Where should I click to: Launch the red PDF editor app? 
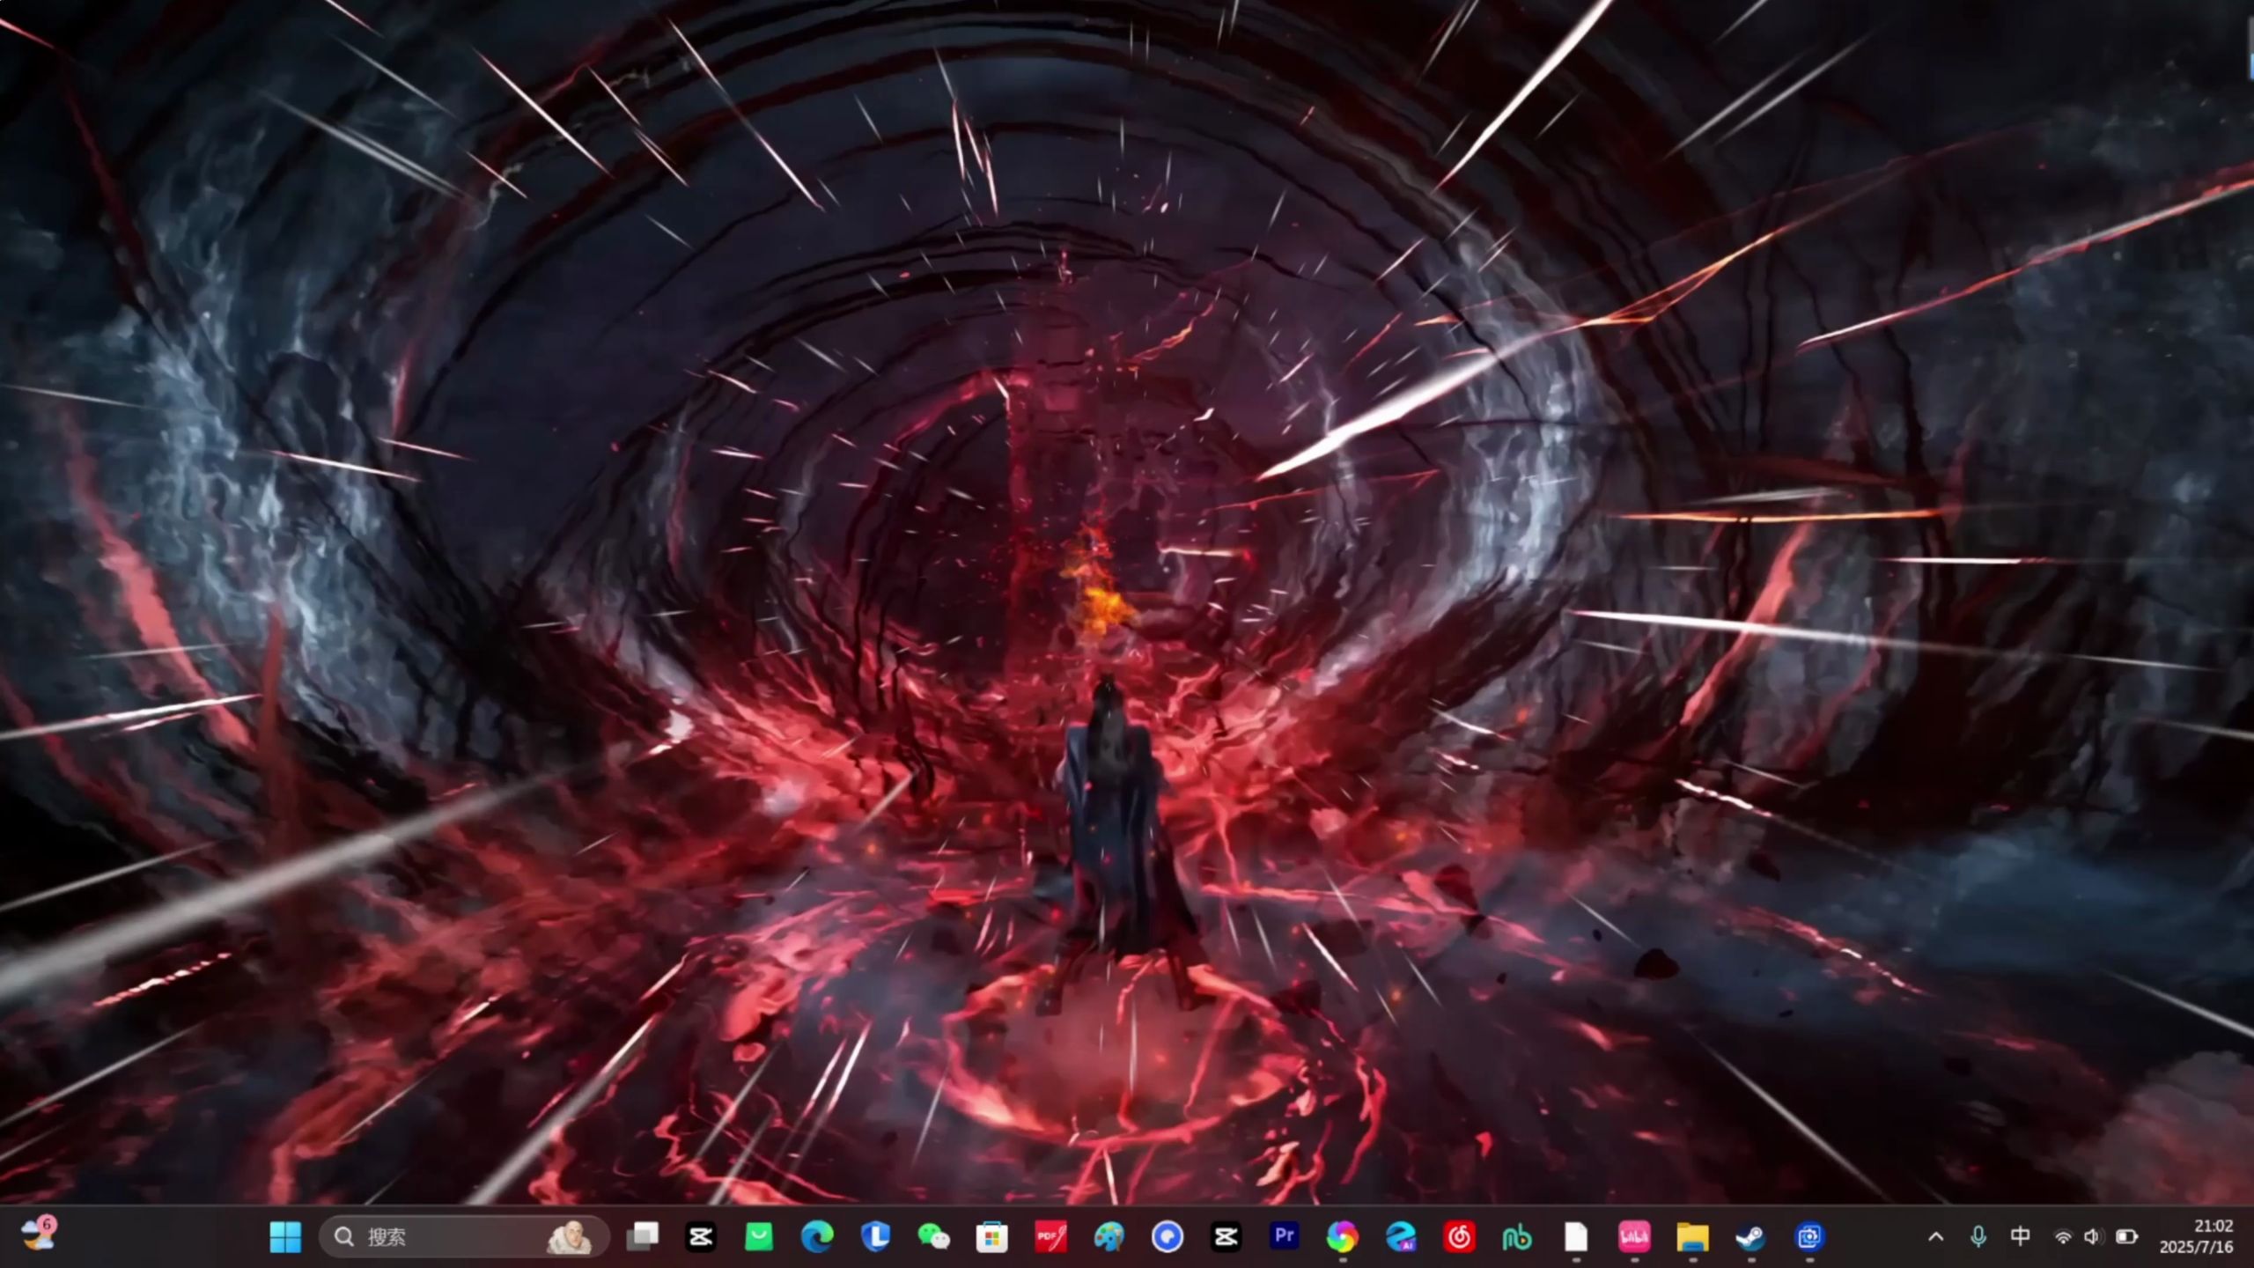tap(1050, 1237)
